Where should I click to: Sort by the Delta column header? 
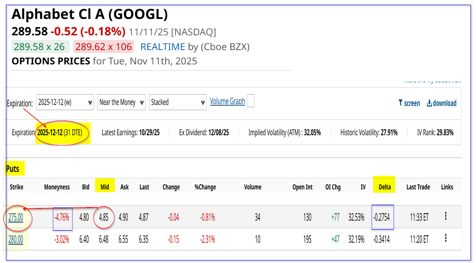[x=385, y=187]
